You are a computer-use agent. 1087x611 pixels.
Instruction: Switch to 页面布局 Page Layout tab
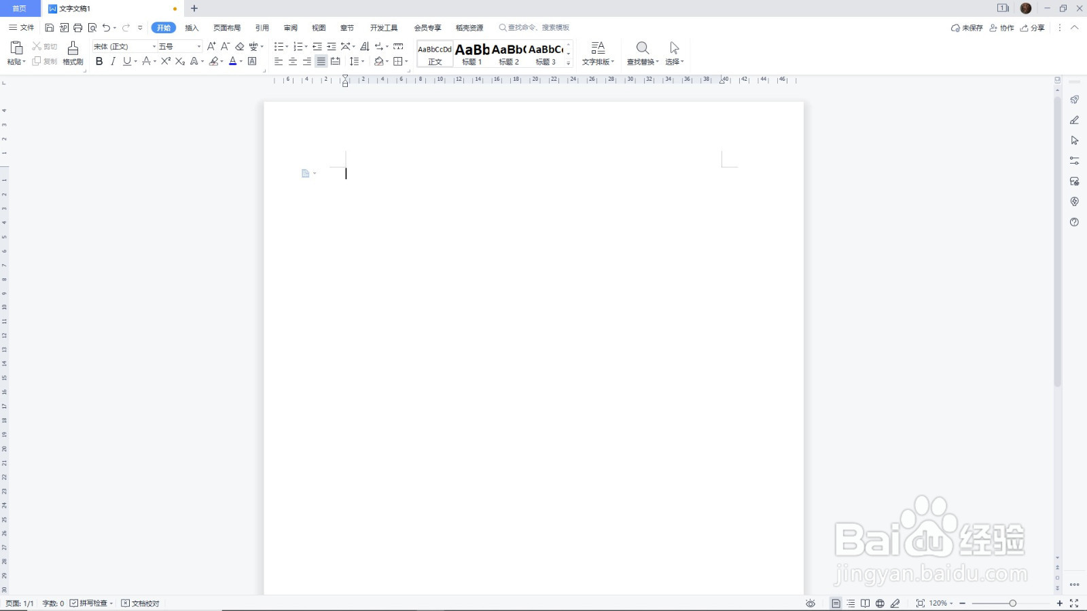pos(227,28)
